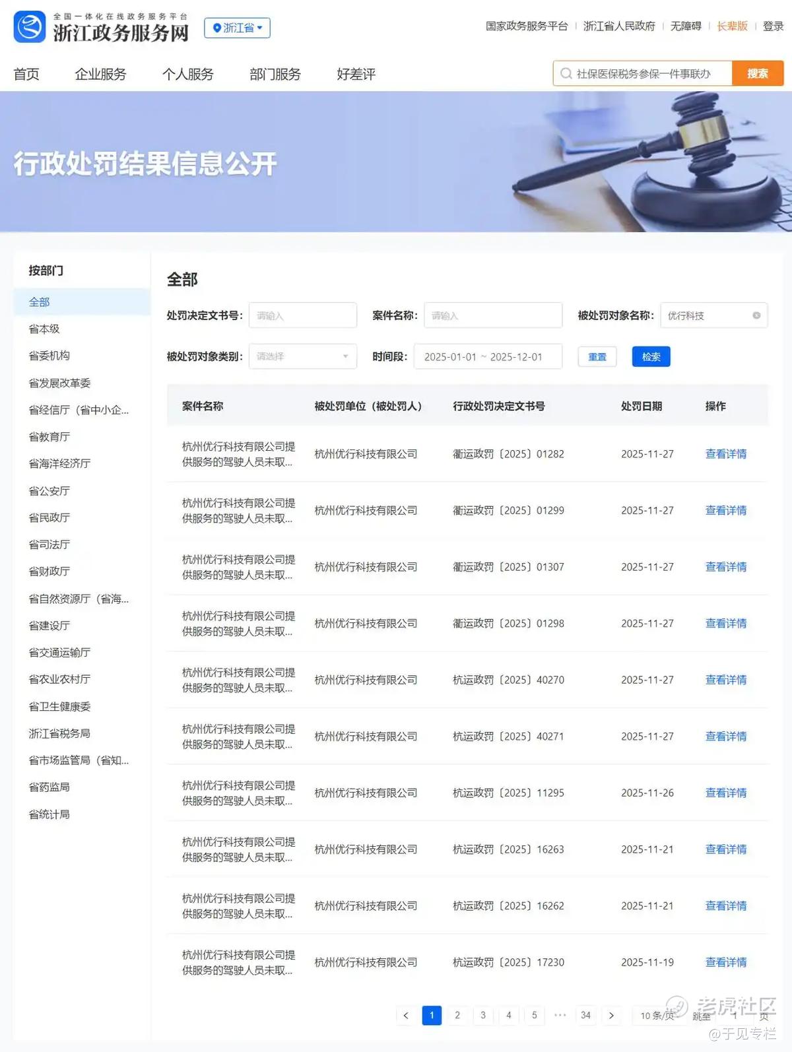Clear the 优行科技 field with the clear icon
The width and height of the screenshot is (792, 1052).
click(756, 315)
